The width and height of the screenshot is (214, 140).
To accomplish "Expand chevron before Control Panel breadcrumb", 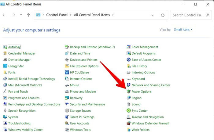I will point(43,15).
